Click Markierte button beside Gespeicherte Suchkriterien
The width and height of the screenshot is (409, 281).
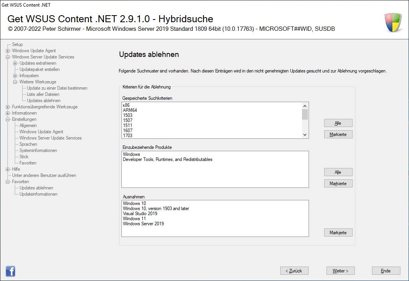(x=338, y=134)
